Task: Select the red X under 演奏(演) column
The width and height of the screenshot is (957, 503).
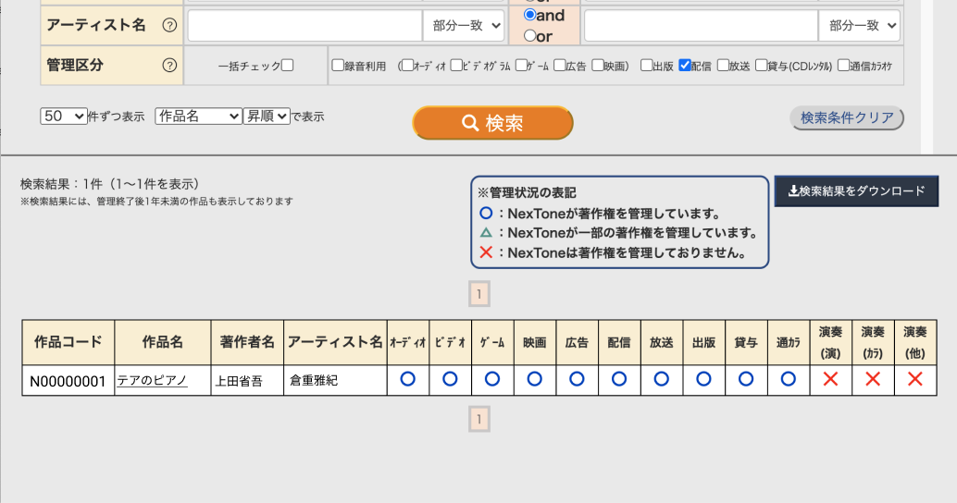Action: coord(830,379)
